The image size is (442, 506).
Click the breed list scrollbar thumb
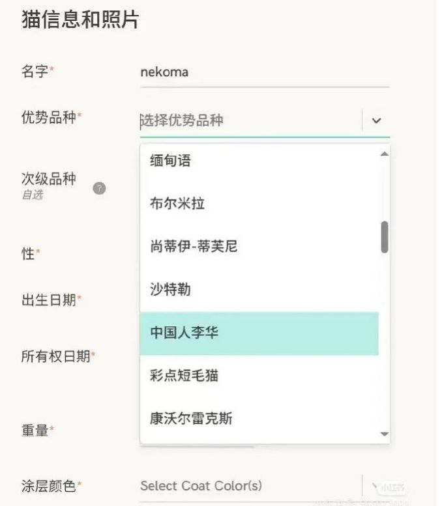[x=384, y=236]
